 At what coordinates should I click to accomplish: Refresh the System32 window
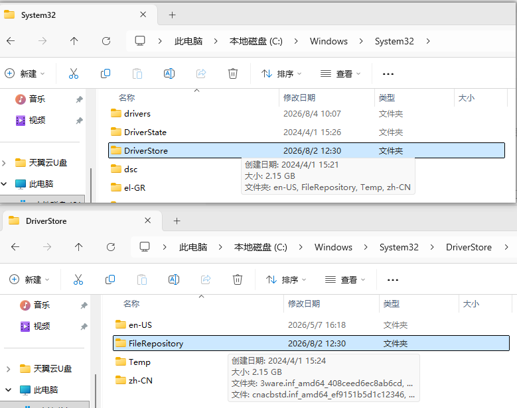click(x=106, y=41)
